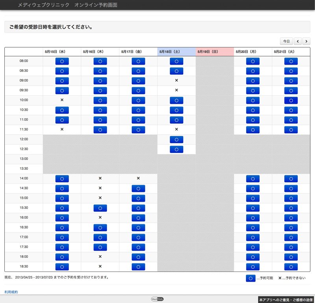Click unavailable × at 14:00 on 5月17日

[x=138, y=178]
